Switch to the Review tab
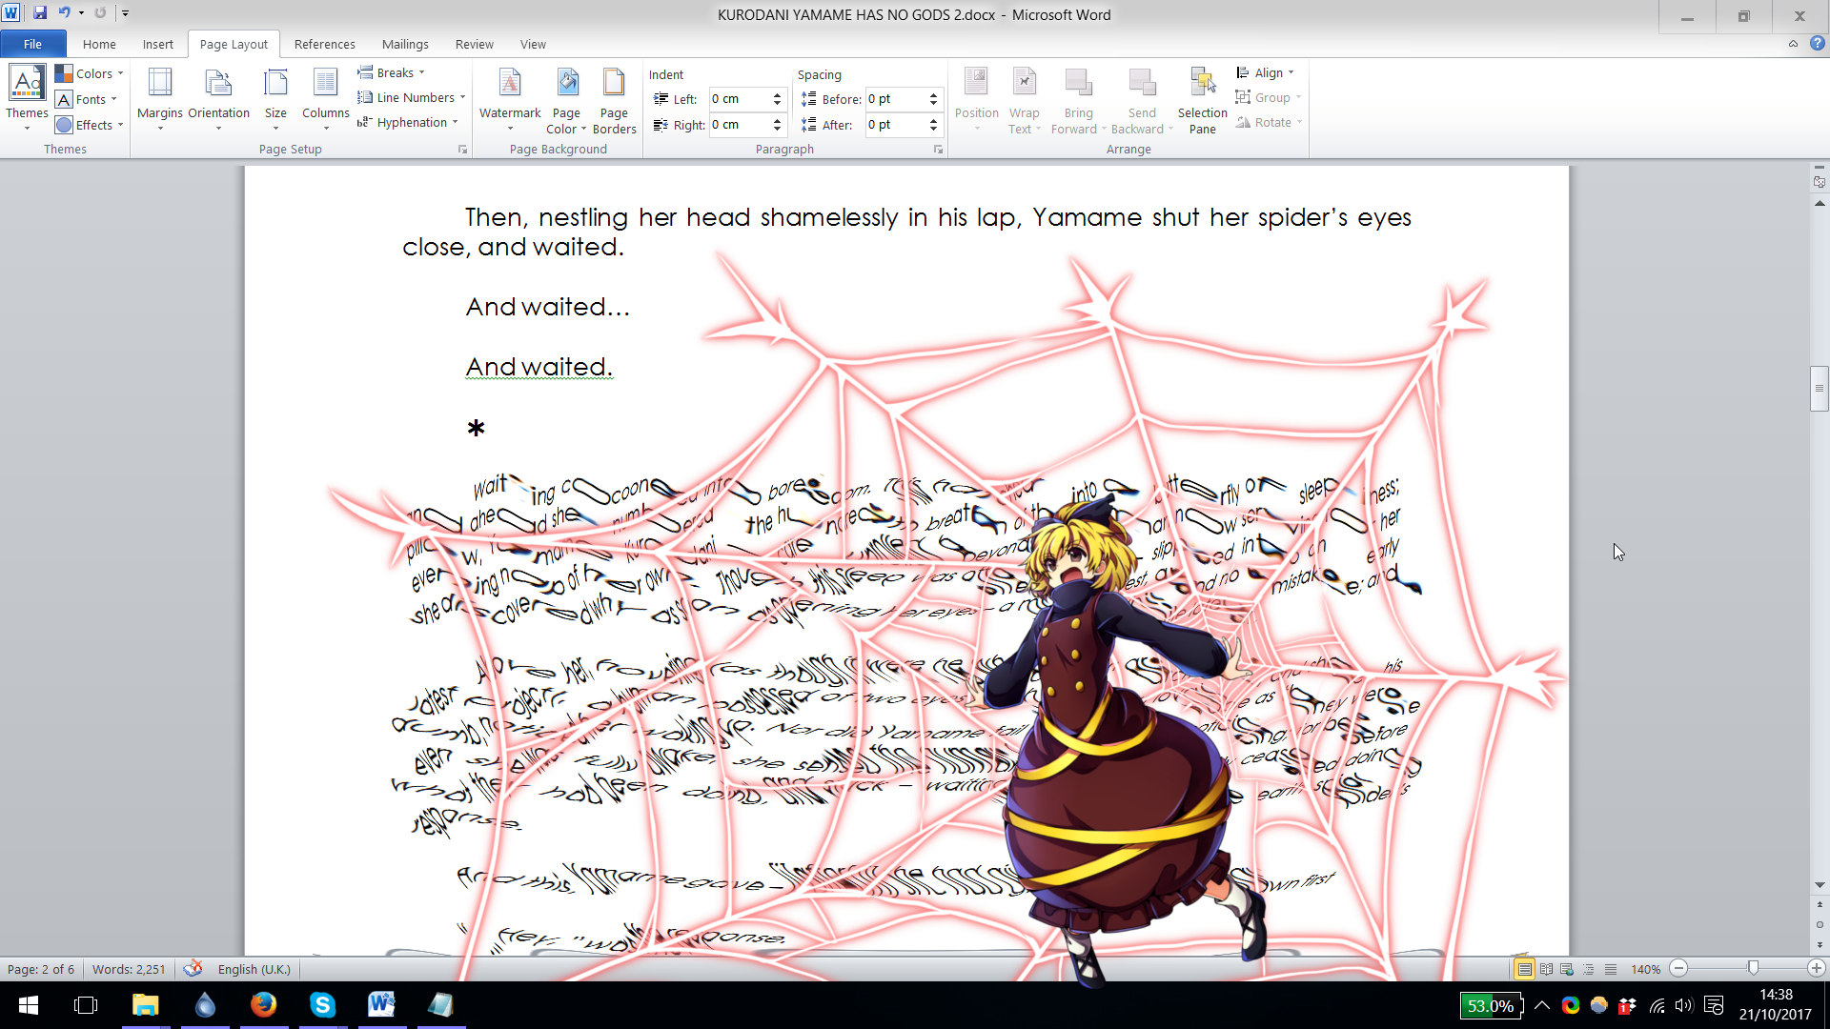The image size is (1830, 1029). click(x=475, y=44)
